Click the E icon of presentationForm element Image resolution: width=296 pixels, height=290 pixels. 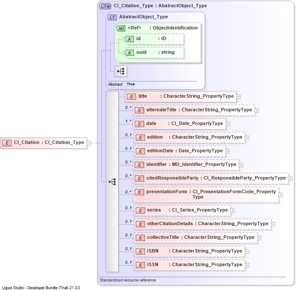[x=139, y=192]
